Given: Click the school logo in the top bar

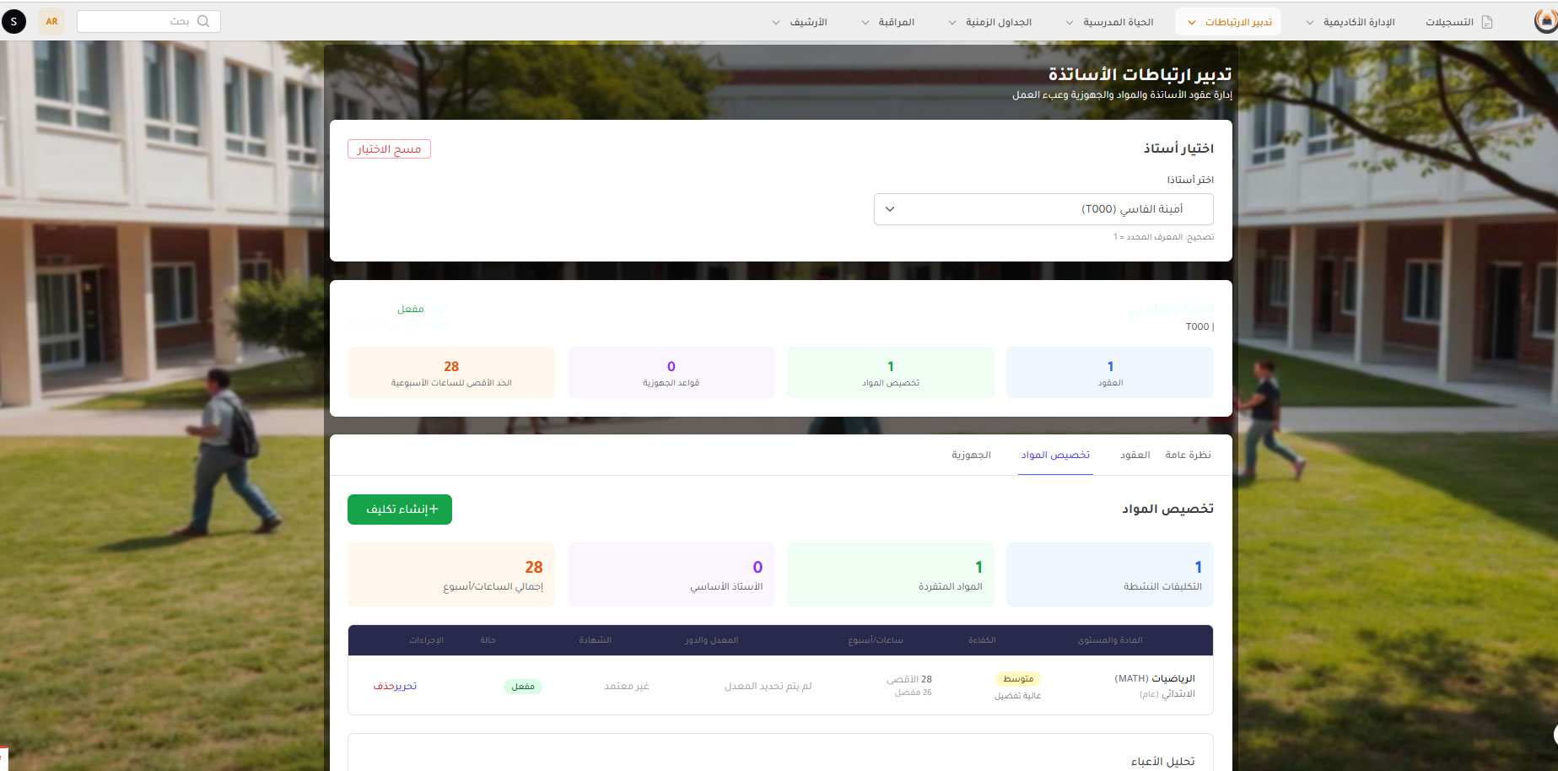Looking at the screenshot, I should [1545, 22].
